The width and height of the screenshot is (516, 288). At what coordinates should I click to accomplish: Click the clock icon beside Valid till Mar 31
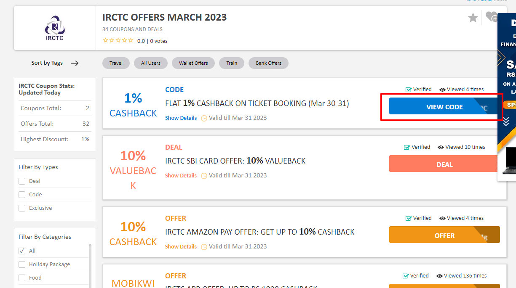pos(204,118)
